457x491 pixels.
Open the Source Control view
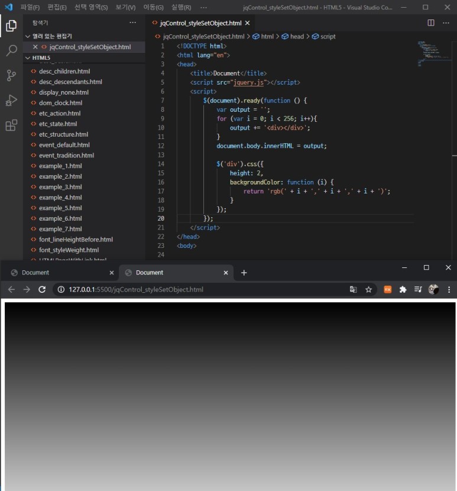pyautogui.click(x=11, y=76)
